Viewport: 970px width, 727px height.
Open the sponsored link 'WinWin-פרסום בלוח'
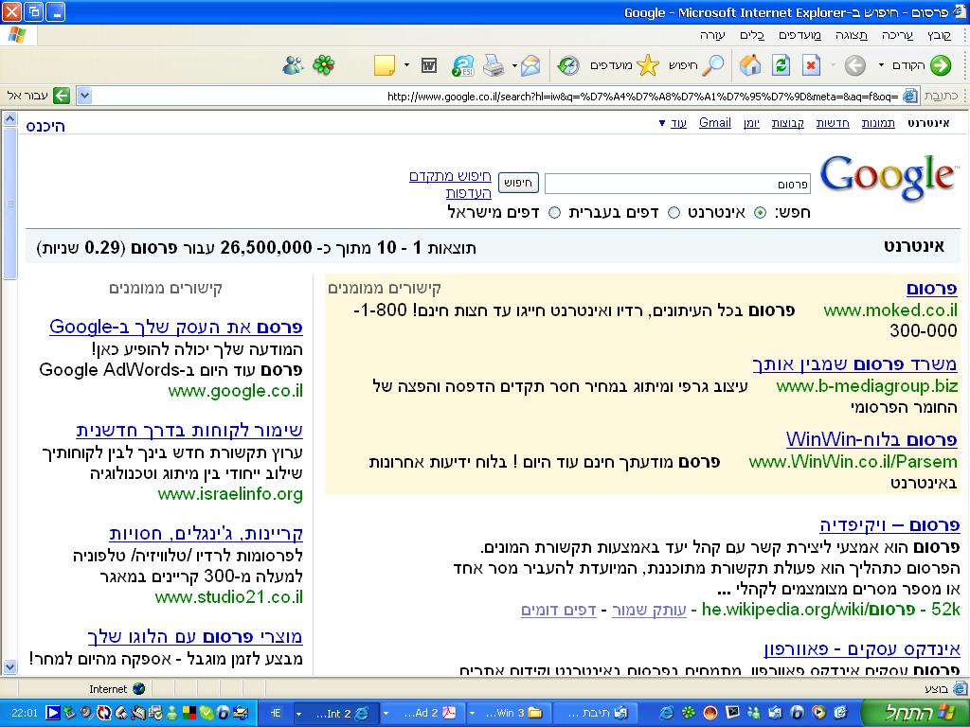coord(871,439)
